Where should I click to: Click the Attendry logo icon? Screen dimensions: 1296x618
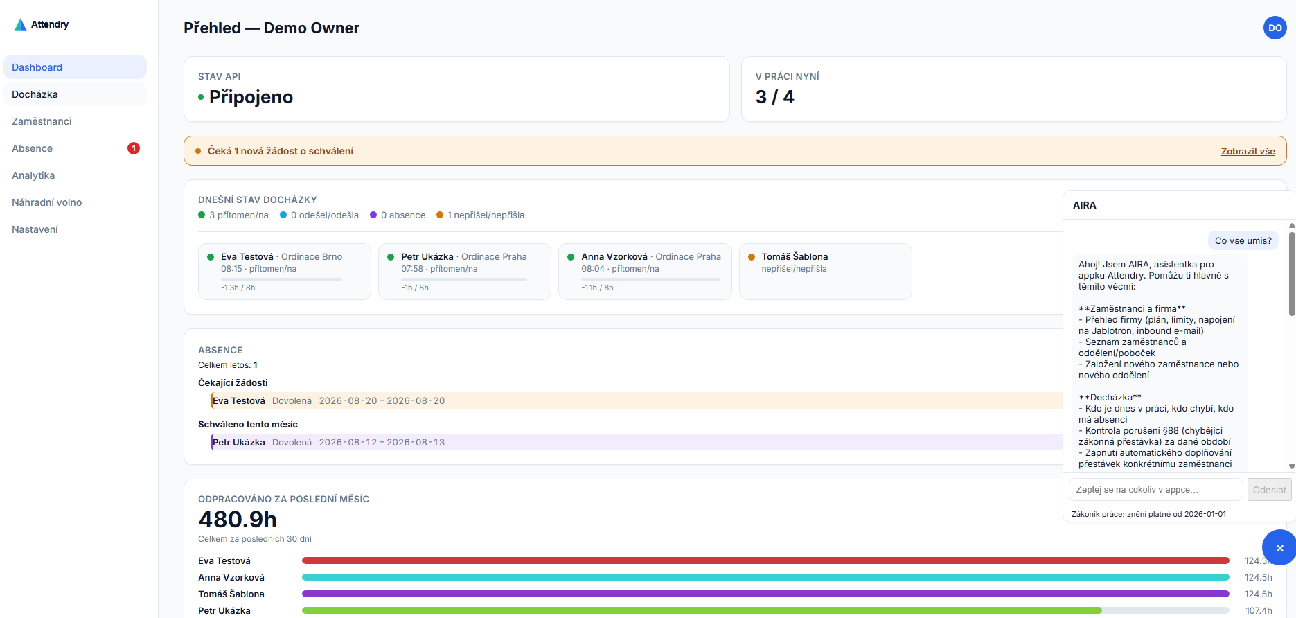pos(21,24)
